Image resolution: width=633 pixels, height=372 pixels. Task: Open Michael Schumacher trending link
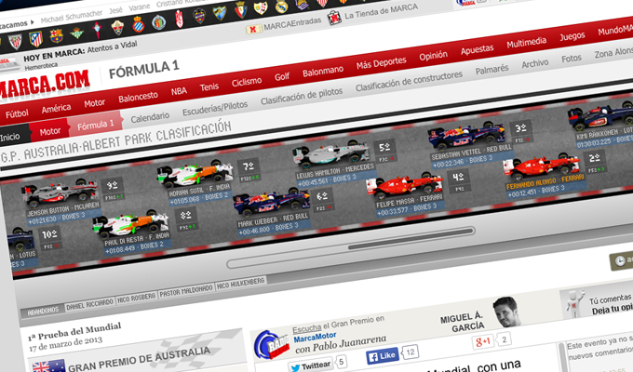pyautogui.click(x=72, y=17)
